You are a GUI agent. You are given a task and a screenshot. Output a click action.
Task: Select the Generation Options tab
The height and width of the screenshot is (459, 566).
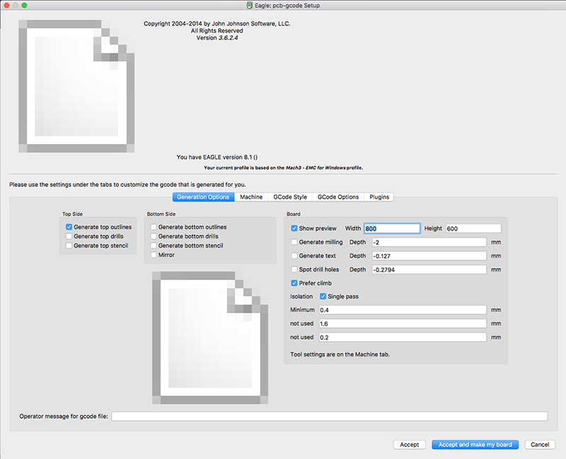203,197
